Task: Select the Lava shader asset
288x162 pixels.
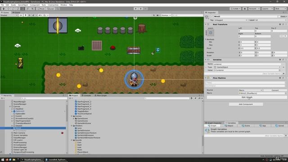Action: coord(79,128)
